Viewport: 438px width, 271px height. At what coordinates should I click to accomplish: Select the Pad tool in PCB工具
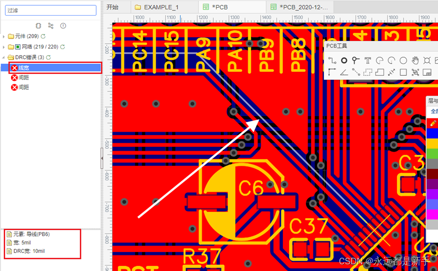click(x=344, y=60)
